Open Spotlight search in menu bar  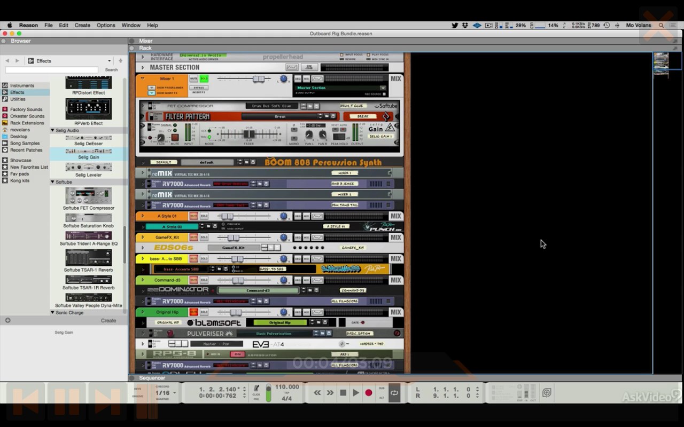click(661, 25)
